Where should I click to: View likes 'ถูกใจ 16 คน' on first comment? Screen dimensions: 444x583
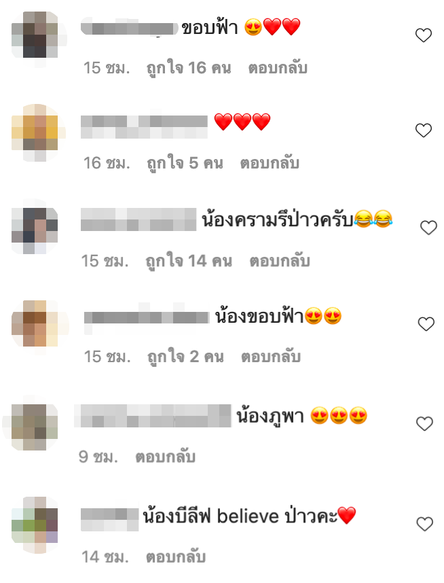coord(189,68)
